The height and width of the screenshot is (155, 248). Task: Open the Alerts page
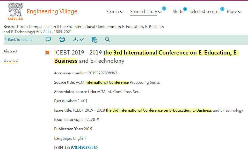click(x=178, y=12)
